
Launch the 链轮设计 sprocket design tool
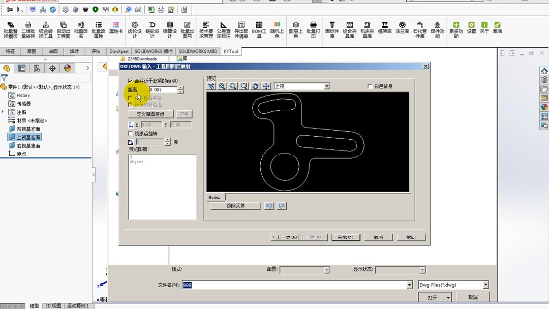[151, 28]
